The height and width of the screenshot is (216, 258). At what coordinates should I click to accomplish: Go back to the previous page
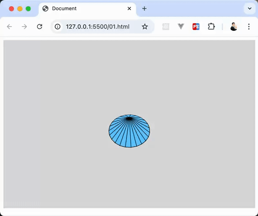tap(9, 26)
